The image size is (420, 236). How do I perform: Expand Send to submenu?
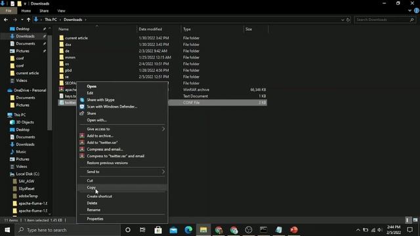[122, 172]
